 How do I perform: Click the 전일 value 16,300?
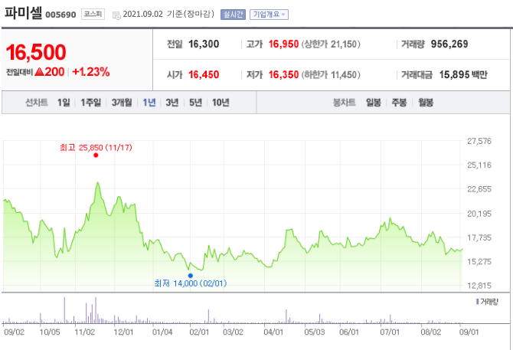pyautogui.click(x=204, y=44)
